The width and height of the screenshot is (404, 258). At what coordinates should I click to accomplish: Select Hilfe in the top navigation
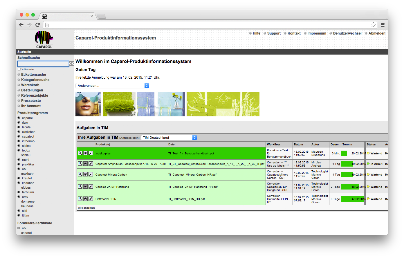pyautogui.click(x=256, y=33)
